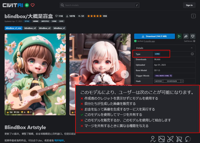The width and height of the screenshot is (200, 143).
Task: Click the green plus upload icon
Action: tap(27, 5)
